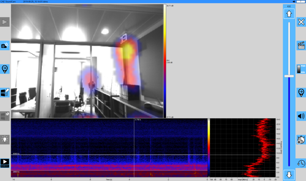This screenshot has height=181, width=306.
Task: Open the video clapperboard icon
Action: (301, 45)
